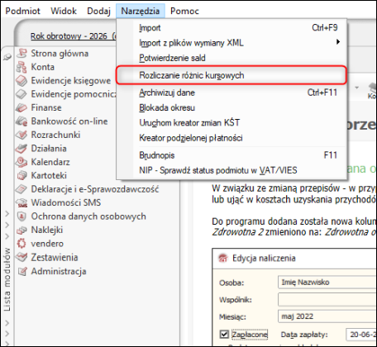Click the Wiadomości SMS icon
Viewport: 377px width, 347px height.
(21, 202)
